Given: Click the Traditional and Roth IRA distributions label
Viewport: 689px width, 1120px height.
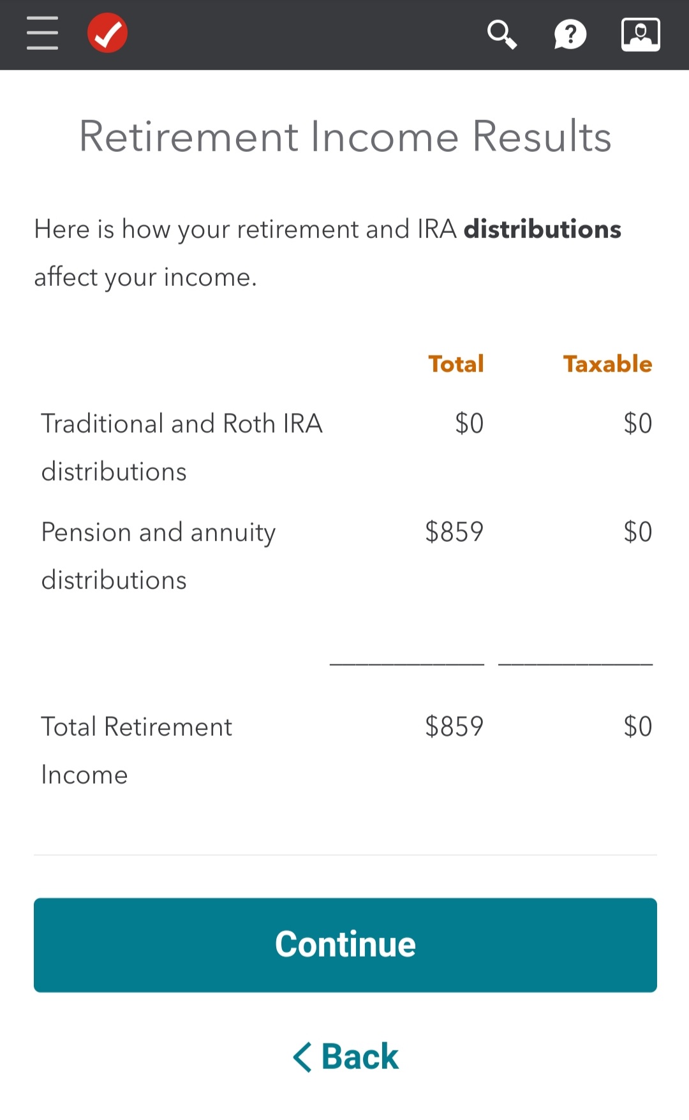Looking at the screenshot, I should pos(182,447).
